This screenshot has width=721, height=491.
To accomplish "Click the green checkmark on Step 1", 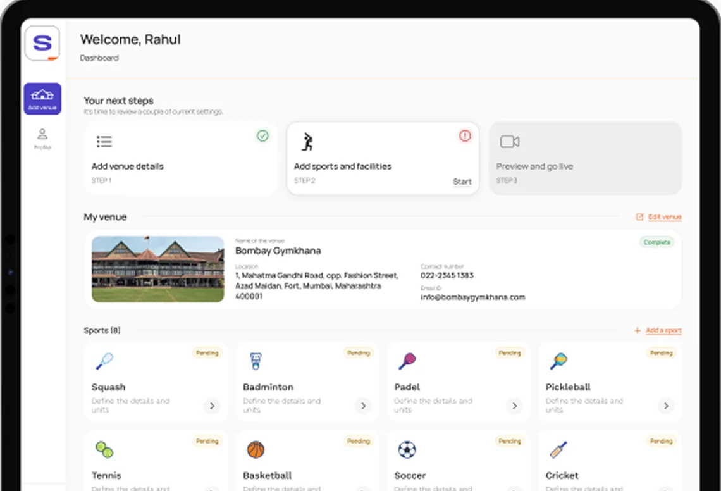I will (x=262, y=135).
